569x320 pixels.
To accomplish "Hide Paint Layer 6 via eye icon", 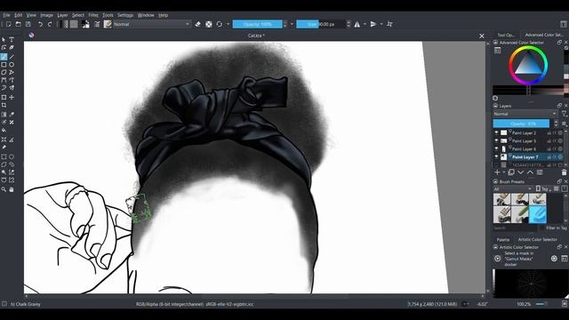I will [496, 149].
